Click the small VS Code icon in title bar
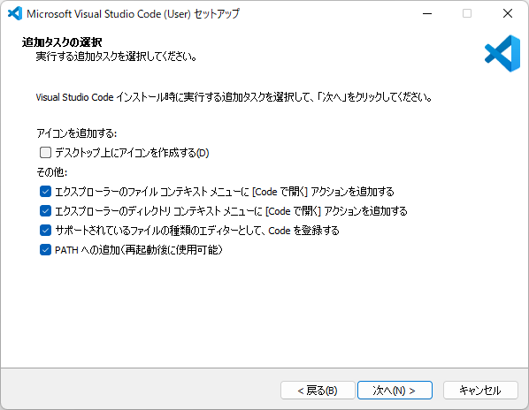This screenshot has height=410, width=529. coord(15,13)
